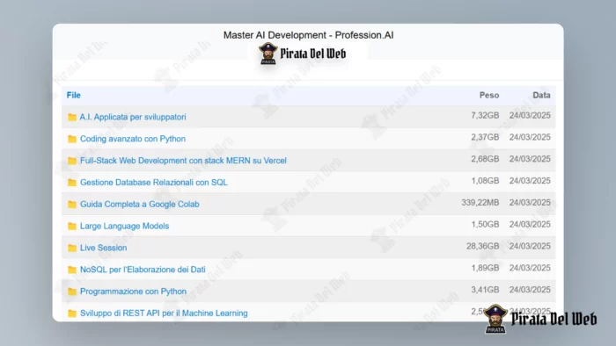Select the 1,50GB size value
The image size is (616, 346).
(485, 225)
